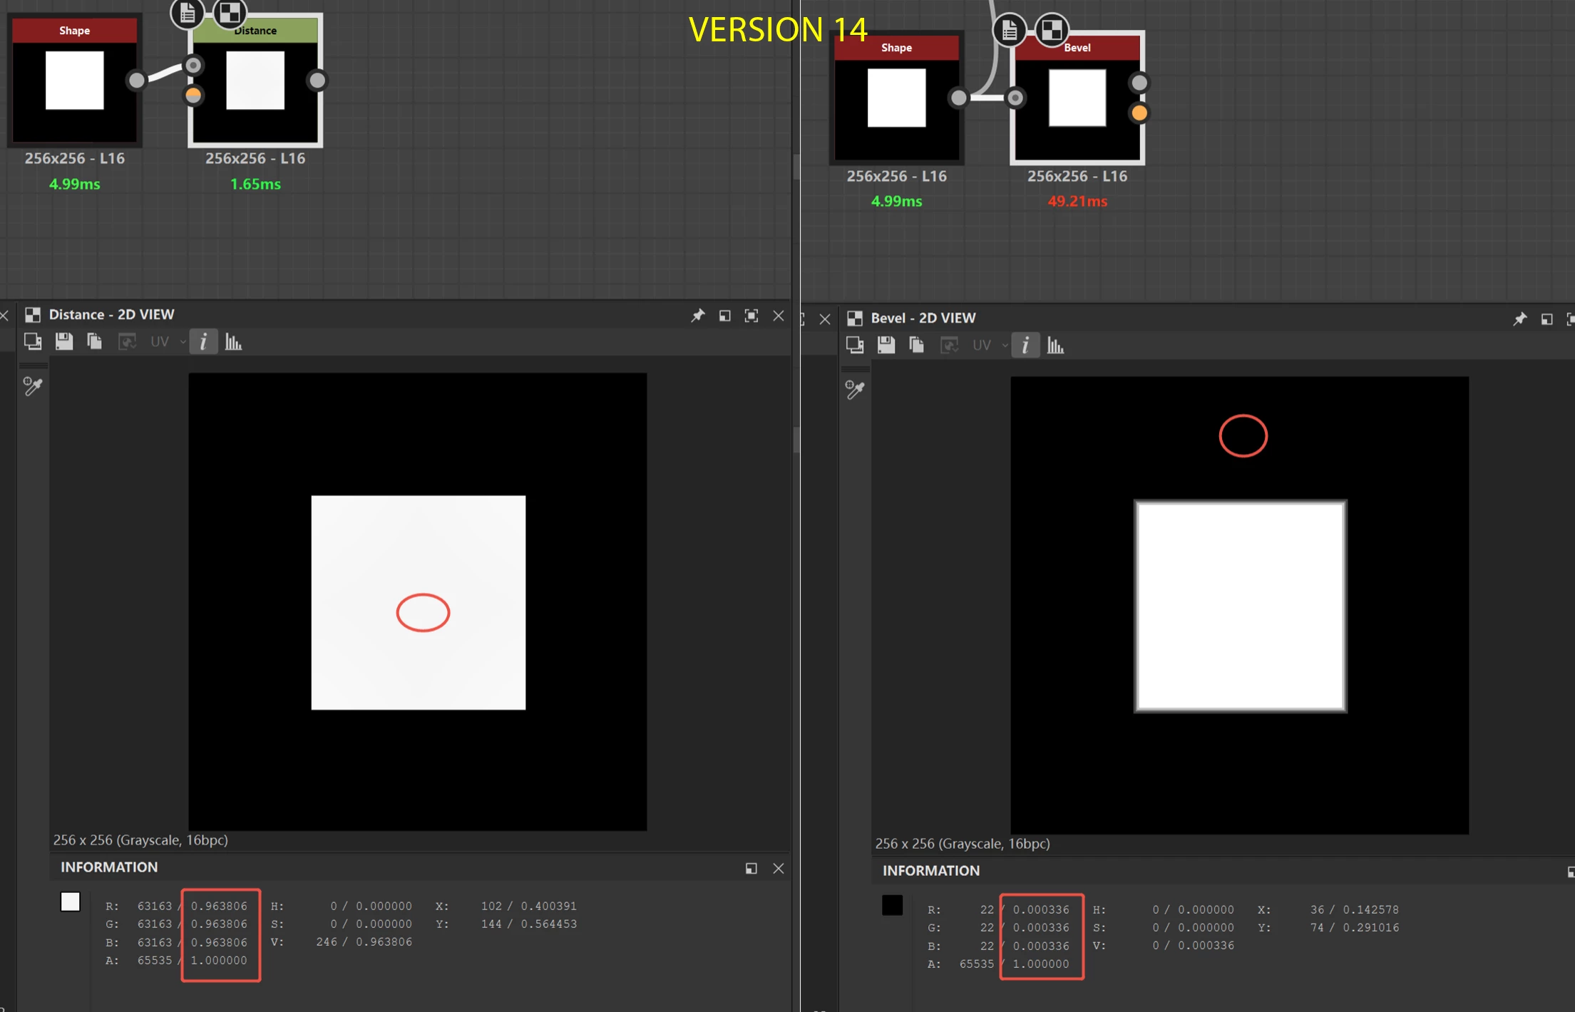Pin the Distance 2D view panel
Screen dimensions: 1575x1012
click(x=697, y=316)
